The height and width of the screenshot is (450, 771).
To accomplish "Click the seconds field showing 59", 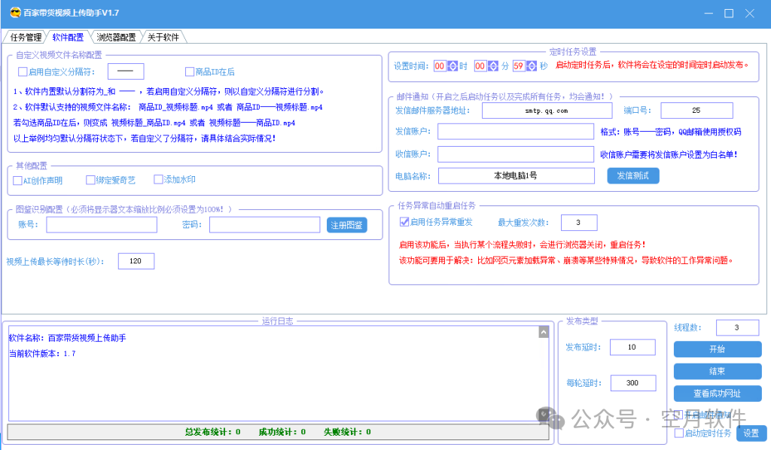I will (x=519, y=65).
